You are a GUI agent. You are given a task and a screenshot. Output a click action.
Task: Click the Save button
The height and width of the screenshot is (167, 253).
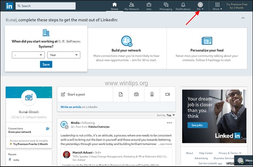(46, 64)
